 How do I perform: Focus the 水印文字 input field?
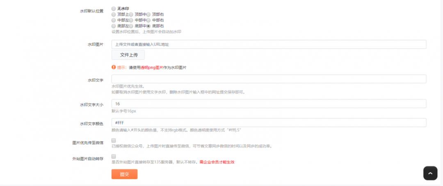point(269,79)
